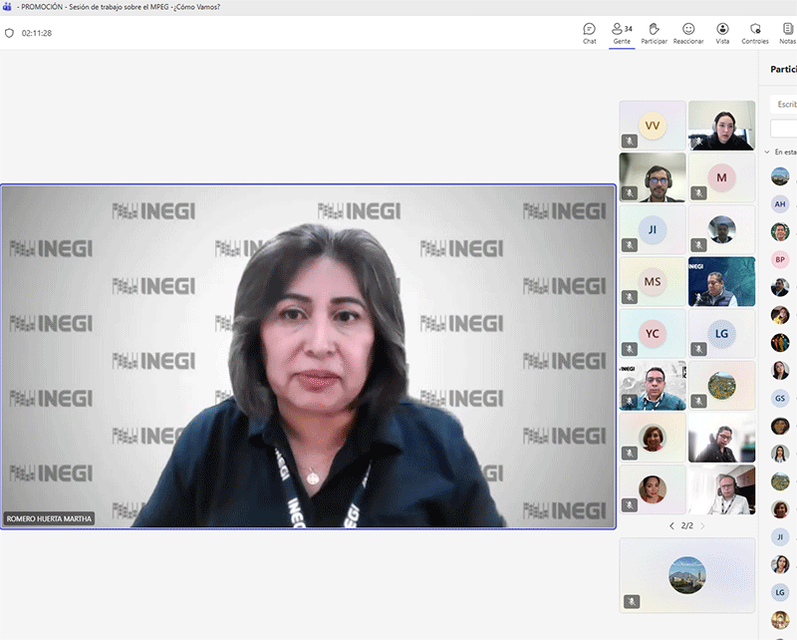Click the BP avatar in the participant list
797x640 pixels.
[x=780, y=259]
